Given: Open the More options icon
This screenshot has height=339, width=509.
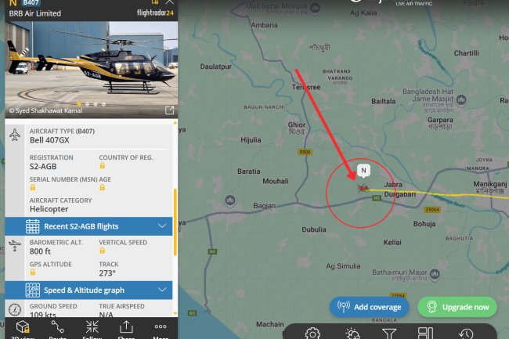Looking at the screenshot, I should 161,326.
